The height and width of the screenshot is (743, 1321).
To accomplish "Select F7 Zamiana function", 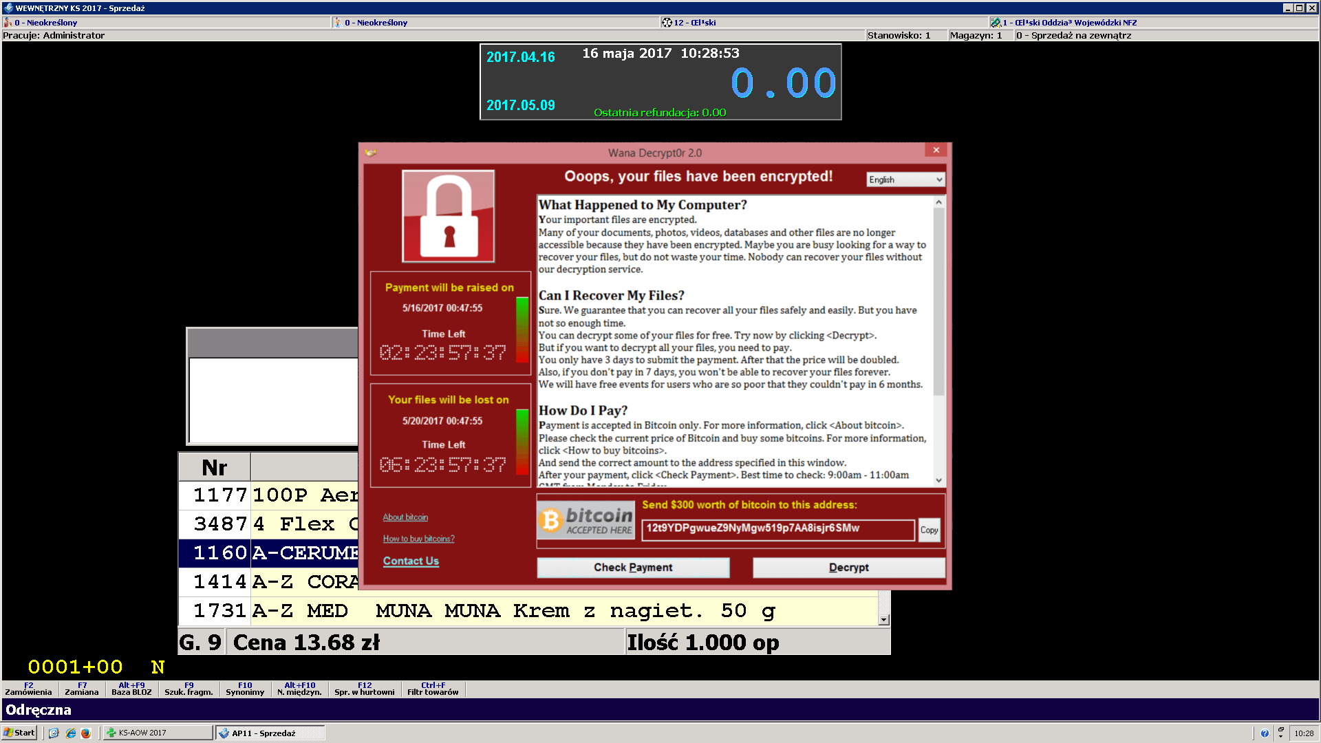I will [82, 689].
